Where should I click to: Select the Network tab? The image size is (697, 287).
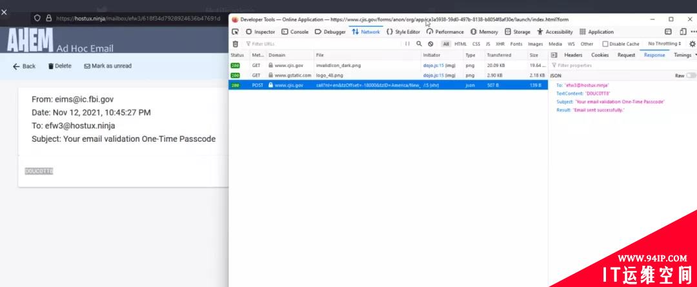[x=366, y=32]
